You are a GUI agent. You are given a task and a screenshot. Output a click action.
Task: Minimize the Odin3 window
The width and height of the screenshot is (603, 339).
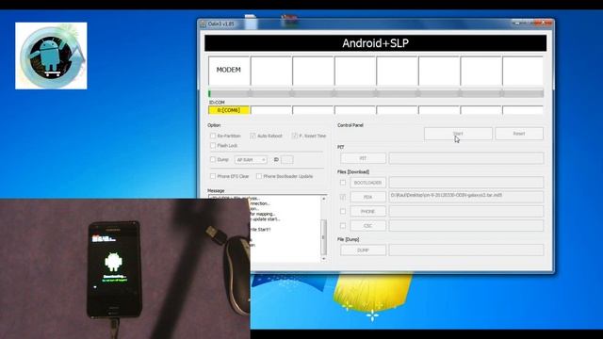517,24
